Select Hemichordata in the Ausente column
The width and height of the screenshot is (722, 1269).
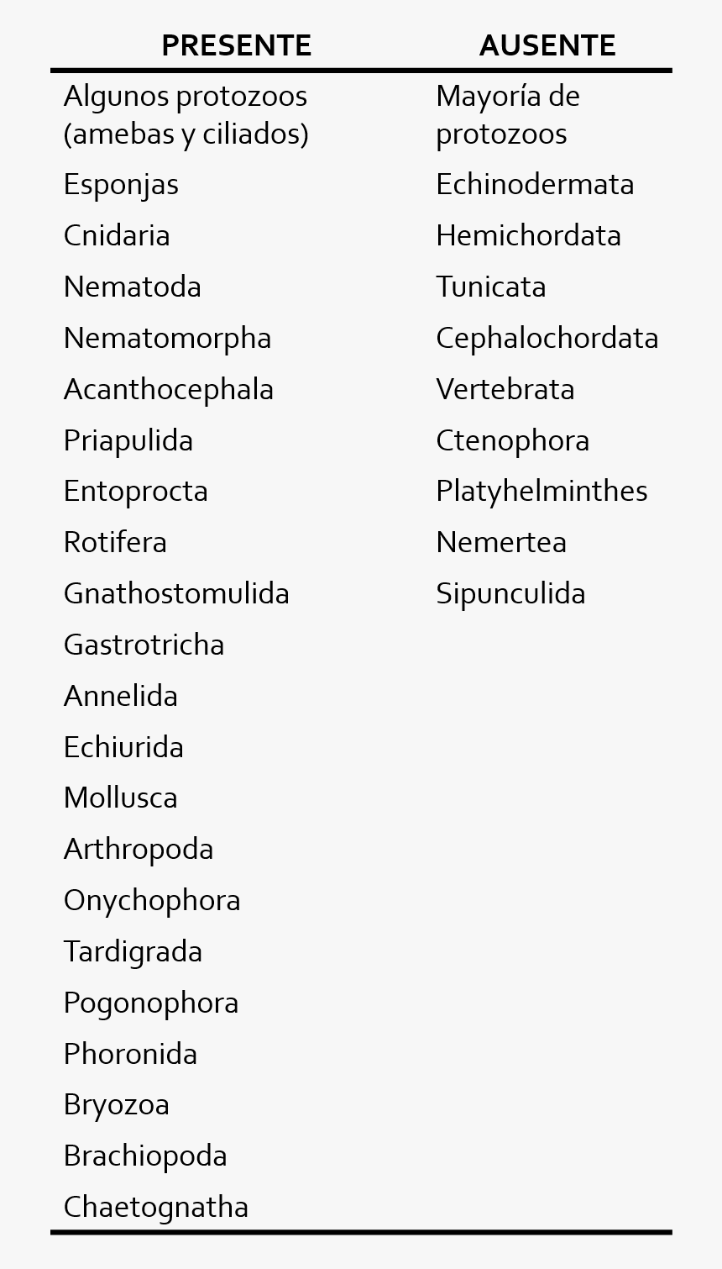[528, 236]
